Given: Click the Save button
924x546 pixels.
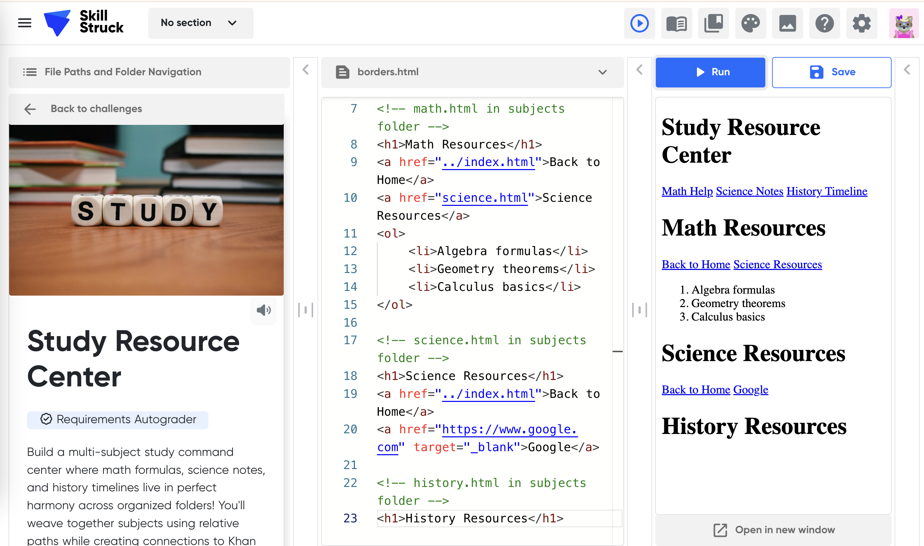Looking at the screenshot, I should coord(831,72).
